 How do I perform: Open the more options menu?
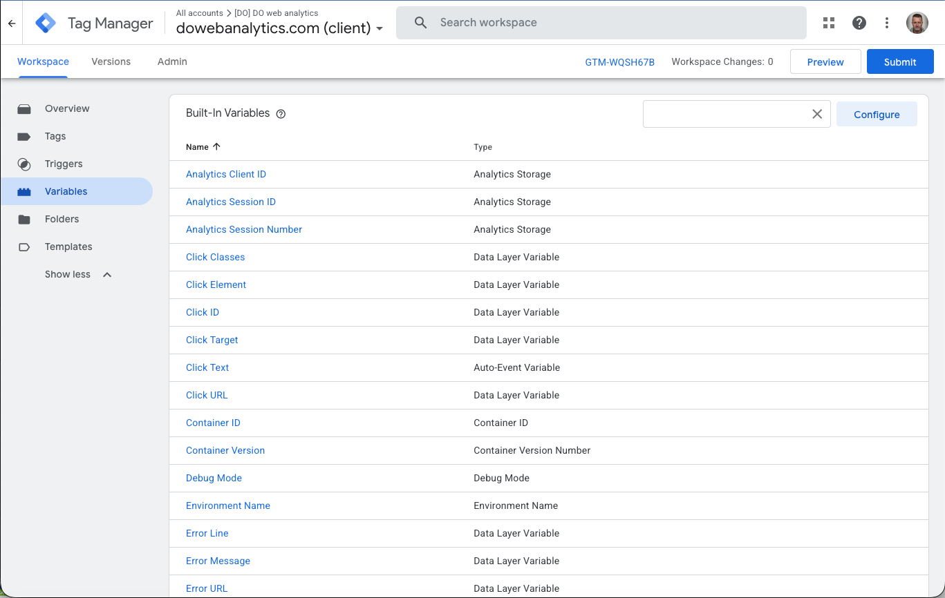887,23
